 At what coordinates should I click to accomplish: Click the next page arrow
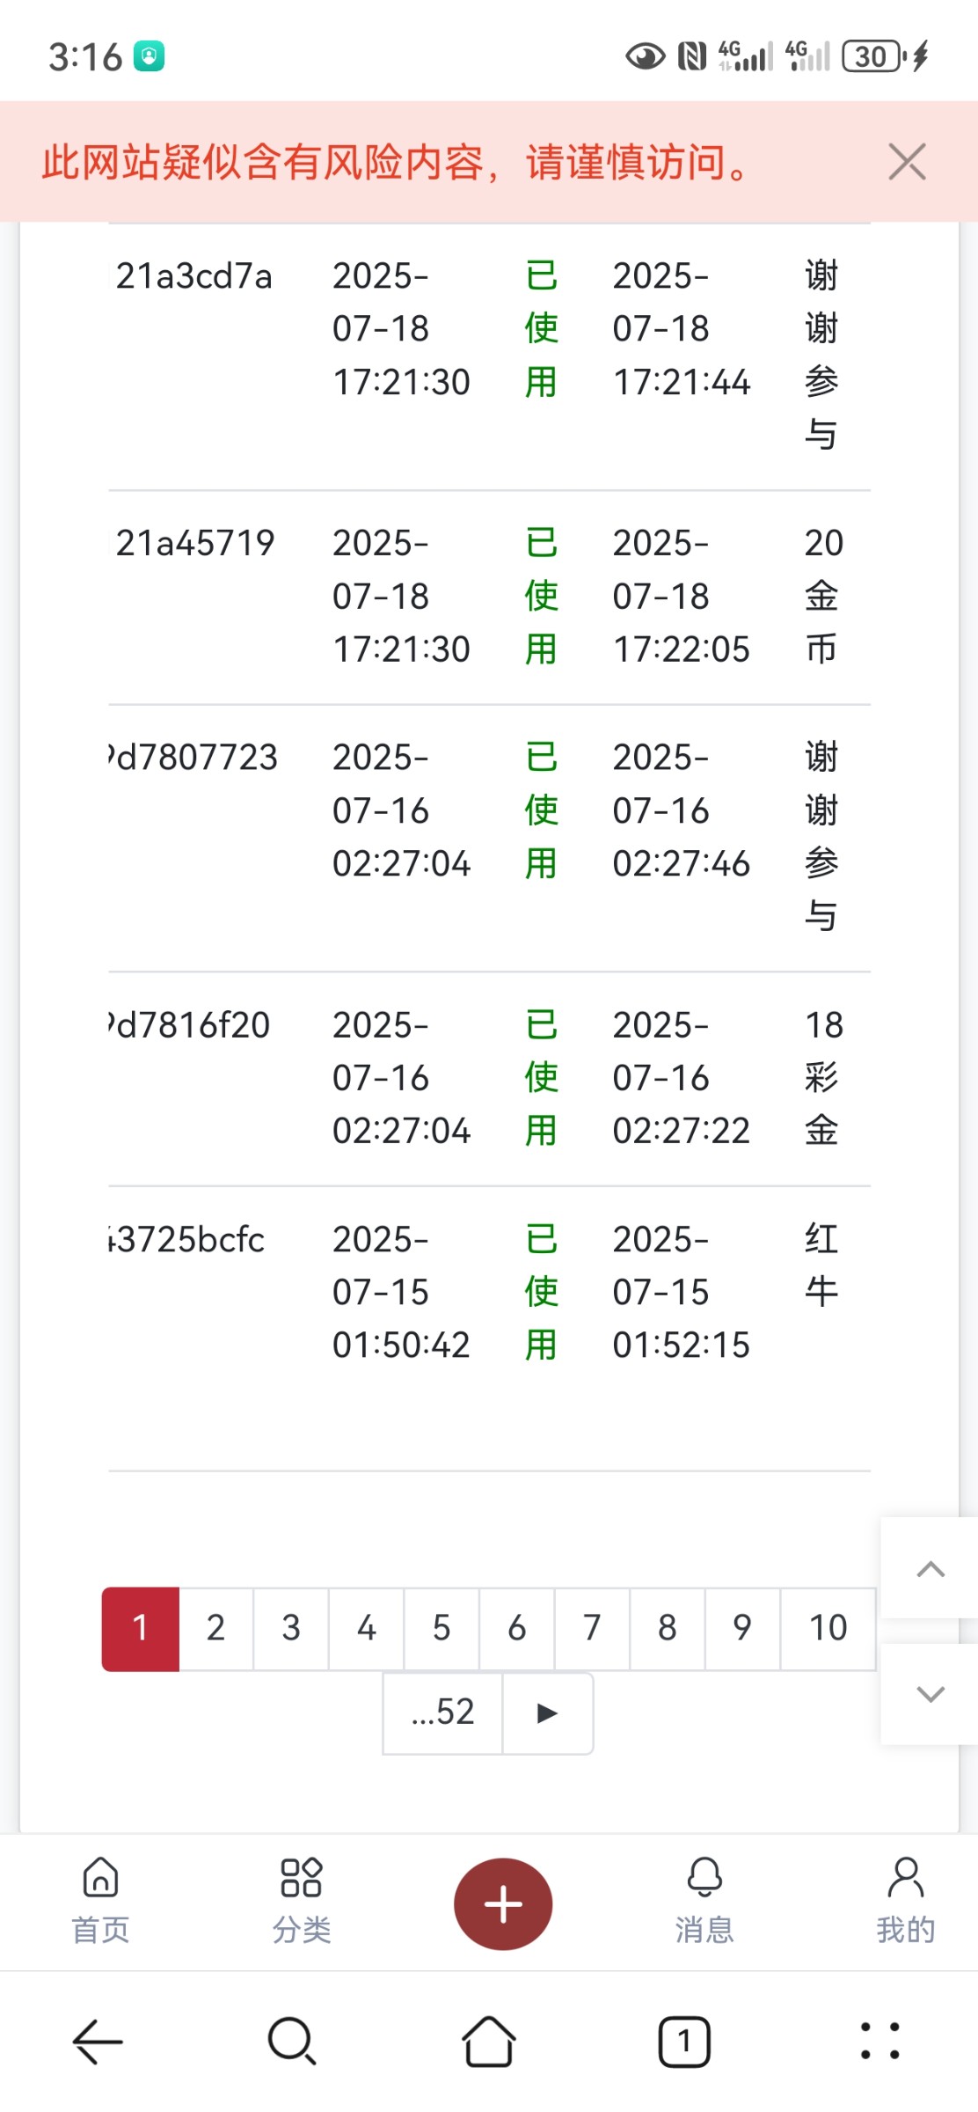pos(547,1712)
